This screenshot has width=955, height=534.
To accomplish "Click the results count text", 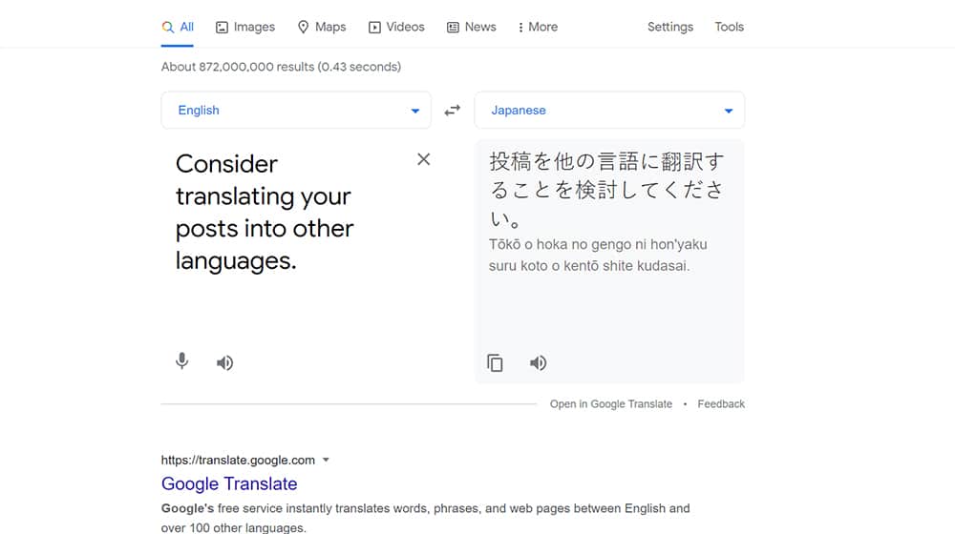I will [x=281, y=67].
